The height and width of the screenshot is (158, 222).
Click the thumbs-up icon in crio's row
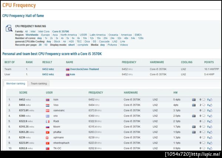211,116
